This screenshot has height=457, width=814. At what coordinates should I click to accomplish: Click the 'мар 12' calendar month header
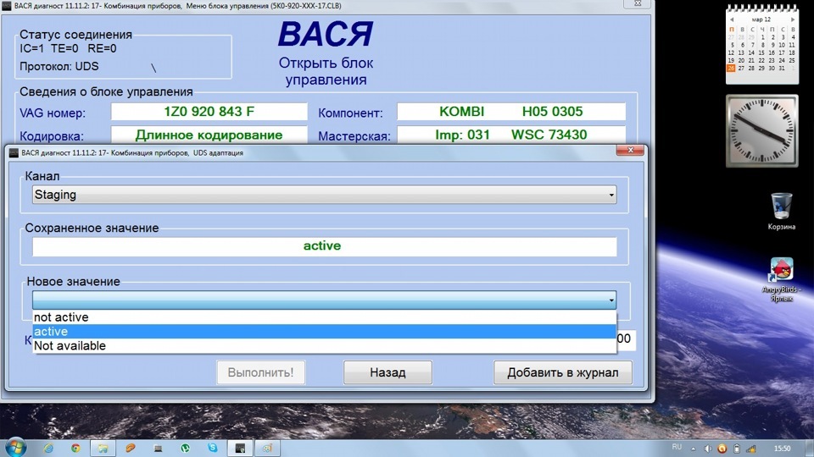(761, 19)
